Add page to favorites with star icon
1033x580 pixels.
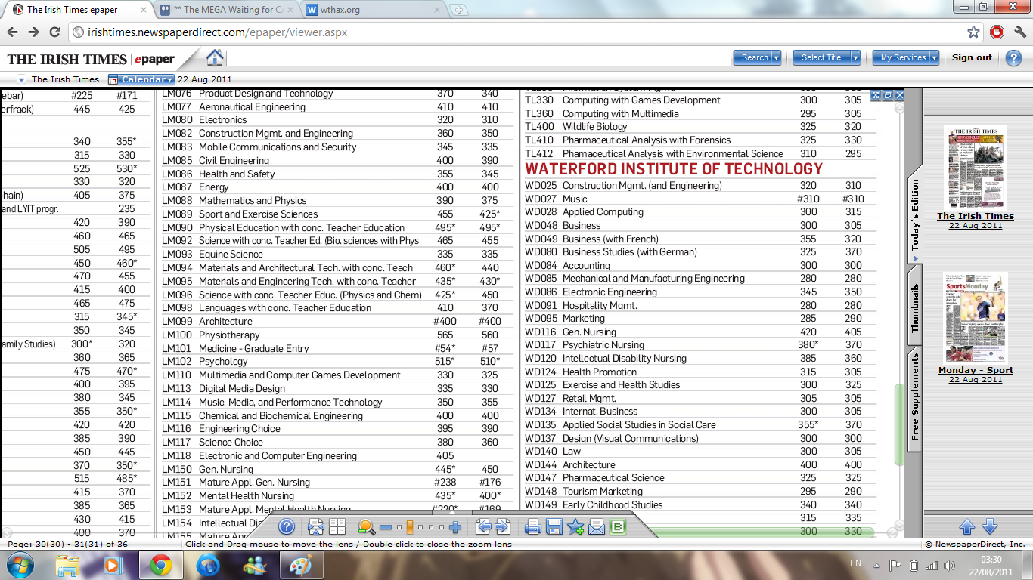pyautogui.click(x=575, y=527)
